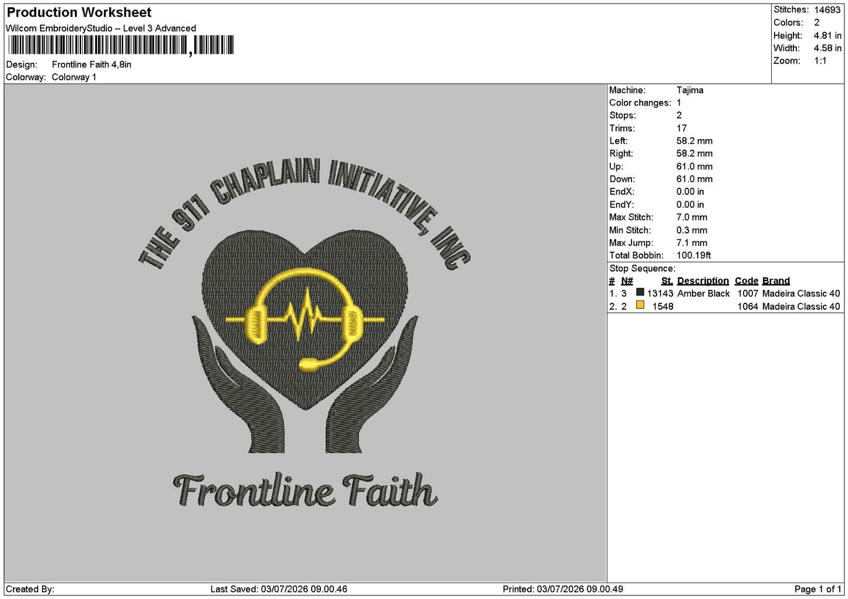This screenshot has height=599, width=848.
Task: Click the 'Stop Sequence:' heading
Action: (x=642, y=269)
